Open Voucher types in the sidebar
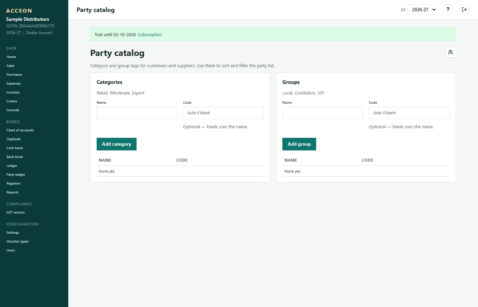This screenshot has height=307, width=478. click(x=17, y=242)
